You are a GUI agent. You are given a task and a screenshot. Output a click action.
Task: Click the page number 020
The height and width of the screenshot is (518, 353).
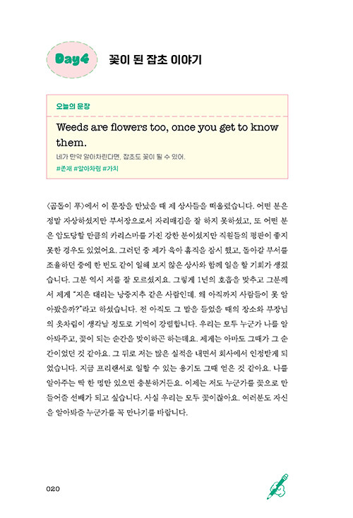53,489
